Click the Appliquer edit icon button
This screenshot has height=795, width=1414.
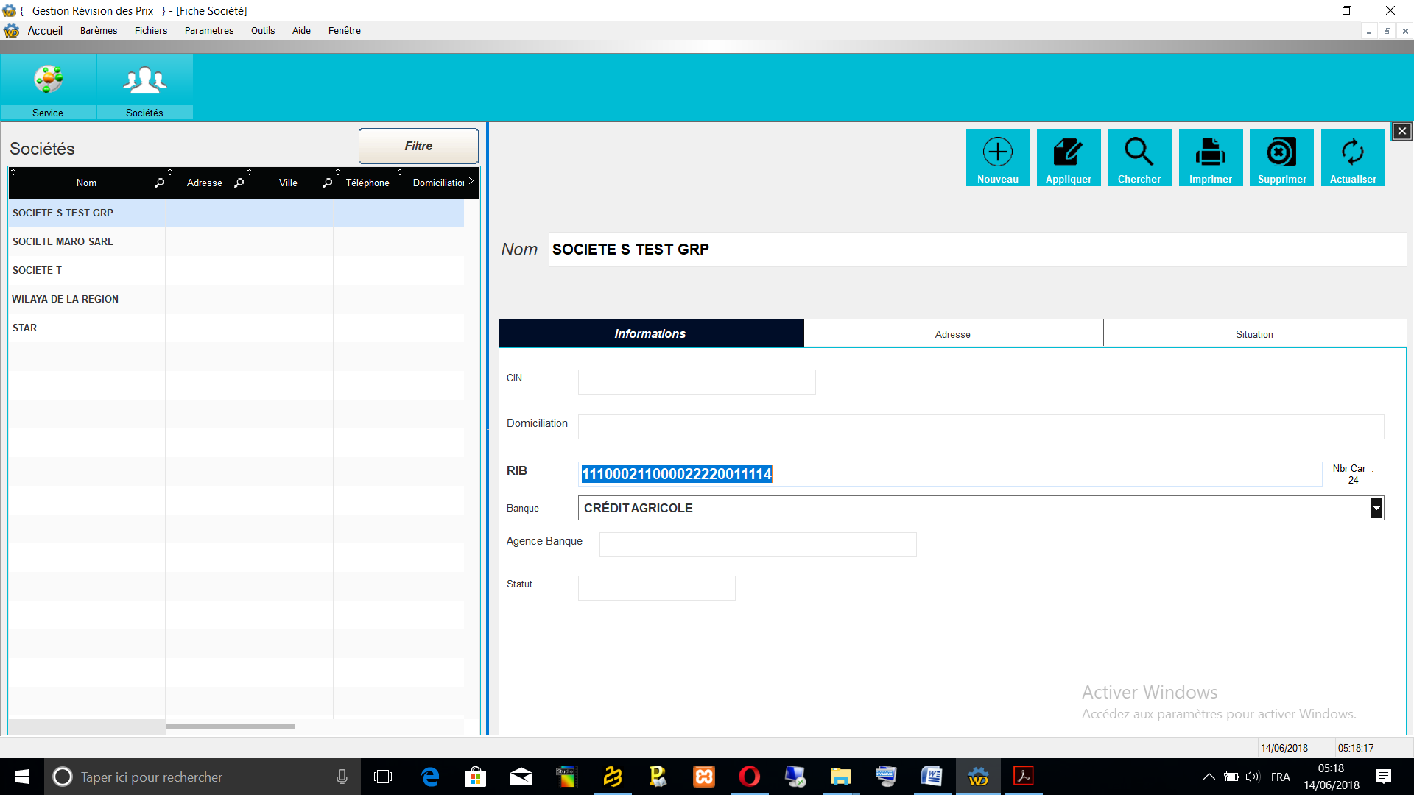coord(1068,157)
